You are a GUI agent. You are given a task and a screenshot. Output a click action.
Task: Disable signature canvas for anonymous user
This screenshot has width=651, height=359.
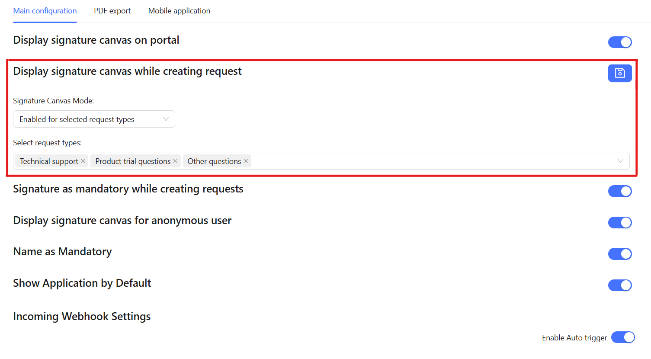[x=619, y=222]
